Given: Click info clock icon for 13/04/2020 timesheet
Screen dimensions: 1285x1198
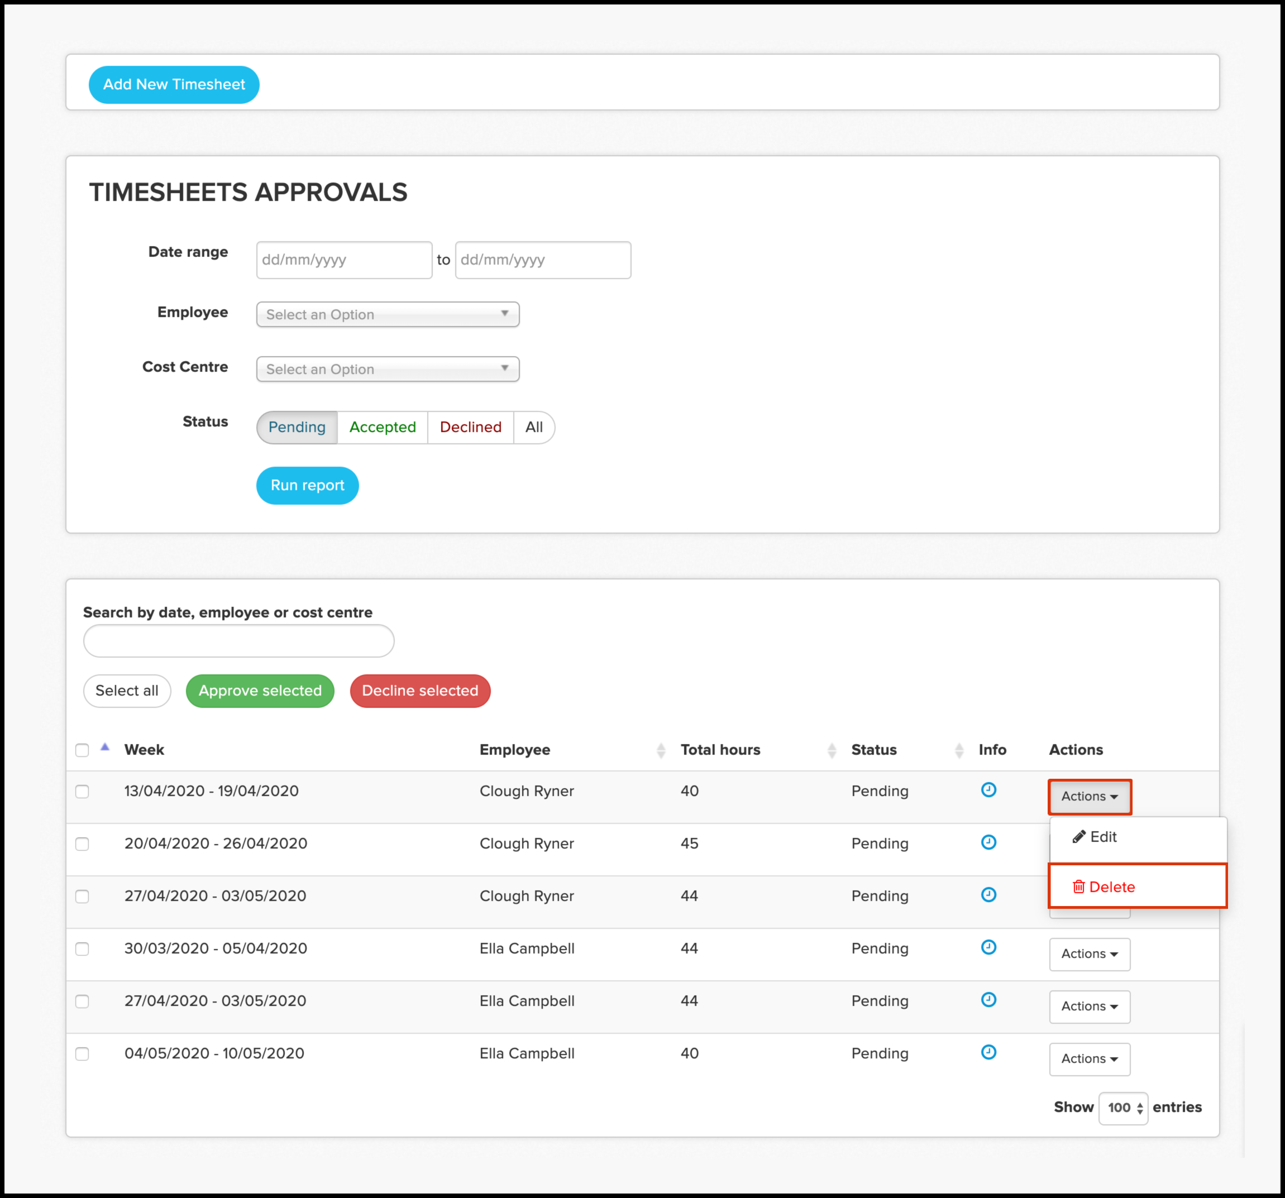Looking at the screenshot, I should (988, 789).
